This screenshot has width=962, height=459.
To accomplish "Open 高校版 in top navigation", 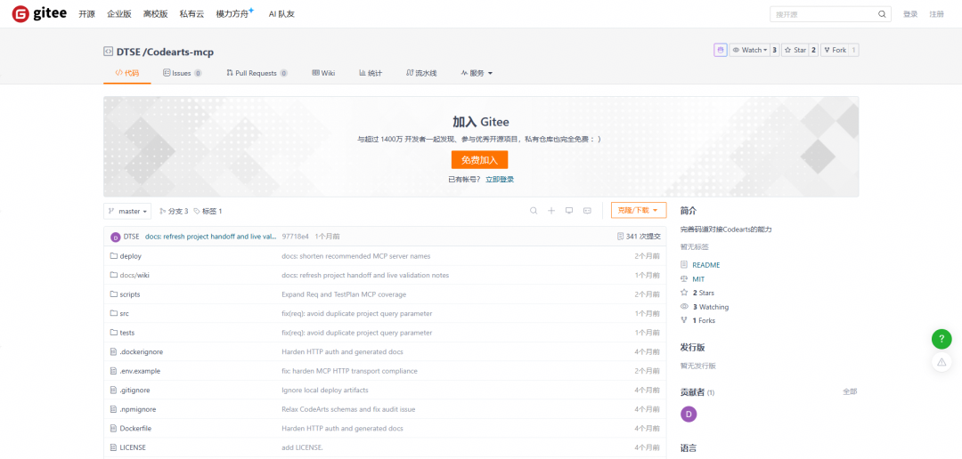I will [155, 14].
